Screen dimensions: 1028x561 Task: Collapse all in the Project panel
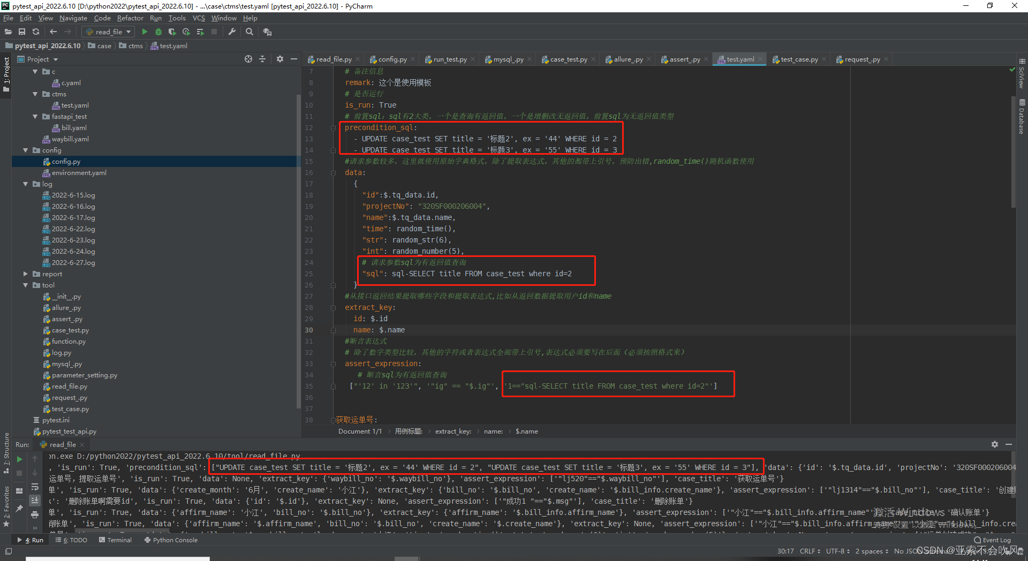point(262,59)
